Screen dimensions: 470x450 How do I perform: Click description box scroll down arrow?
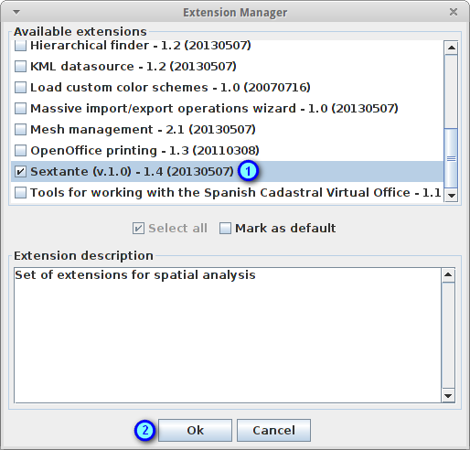coord(448,395)
